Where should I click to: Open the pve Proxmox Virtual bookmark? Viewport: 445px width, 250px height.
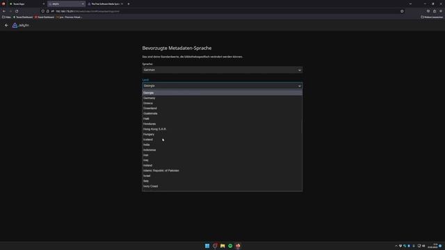(70, 17)
